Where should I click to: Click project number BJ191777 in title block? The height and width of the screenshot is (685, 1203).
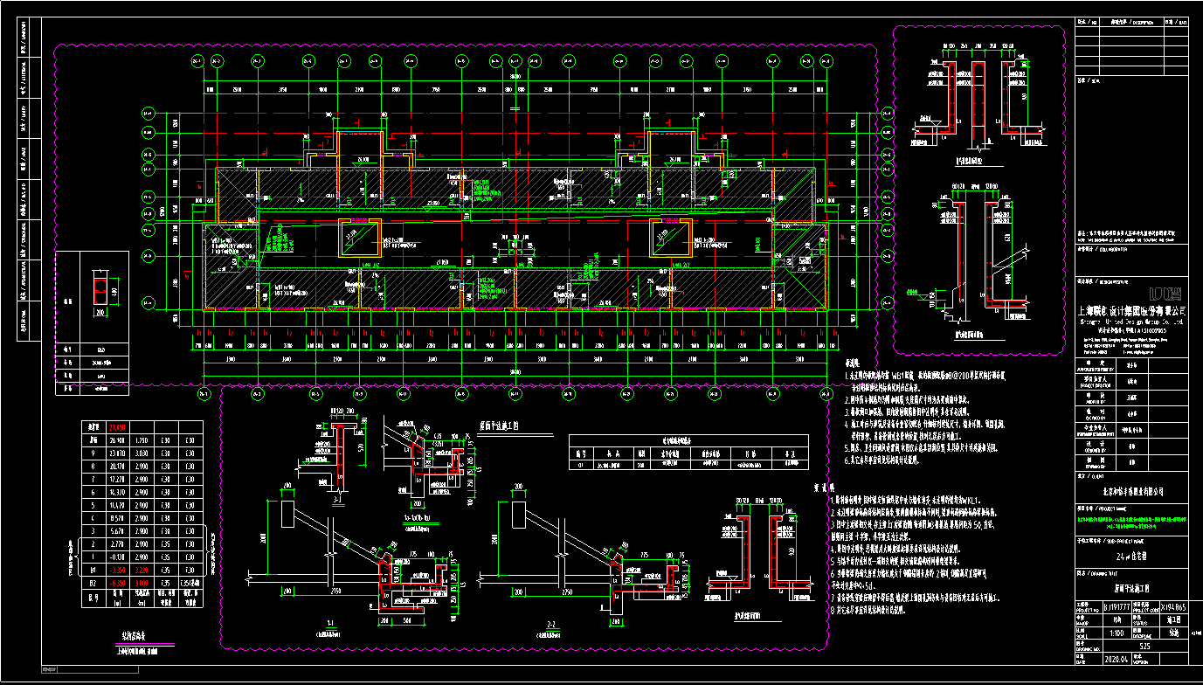1117,606
